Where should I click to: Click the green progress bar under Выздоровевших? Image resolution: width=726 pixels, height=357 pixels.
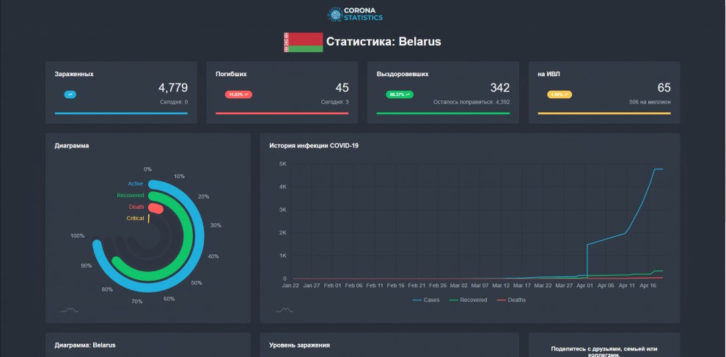click(443, 114)
